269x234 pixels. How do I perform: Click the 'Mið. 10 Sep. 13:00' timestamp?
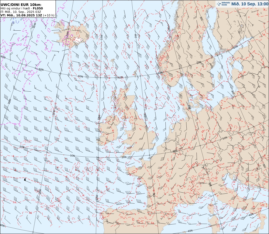coord(250,4)
